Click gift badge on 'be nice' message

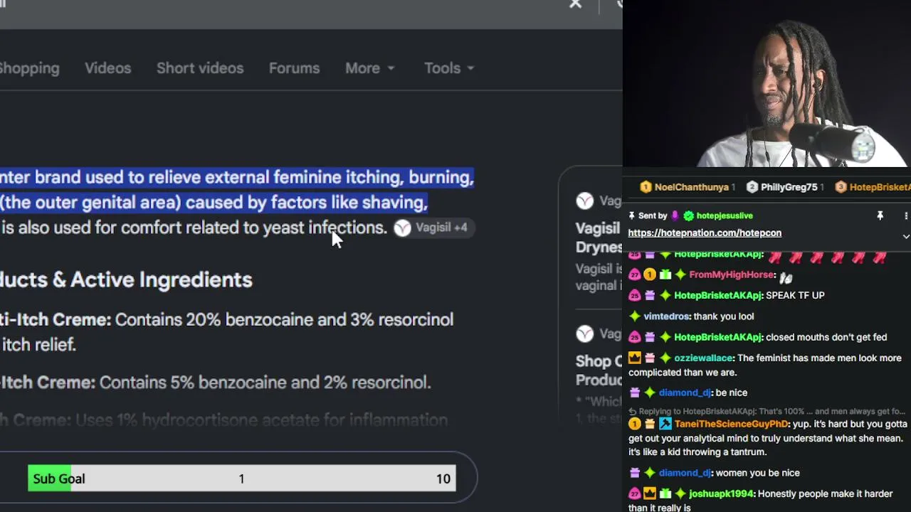[x=634, y=393]
